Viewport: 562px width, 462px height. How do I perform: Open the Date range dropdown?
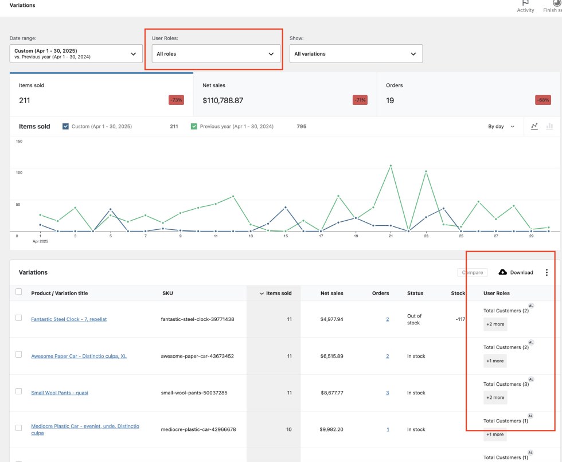tap(77, 53)
